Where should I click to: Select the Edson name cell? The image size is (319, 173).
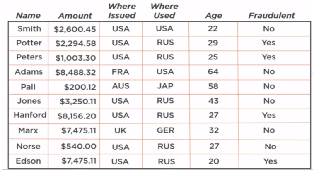coord(28,161)
